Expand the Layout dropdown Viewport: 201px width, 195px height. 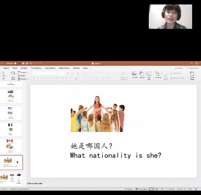23,72
